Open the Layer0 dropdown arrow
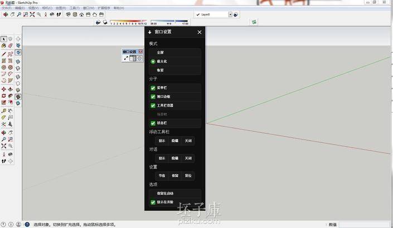 [x=230, y=14]
